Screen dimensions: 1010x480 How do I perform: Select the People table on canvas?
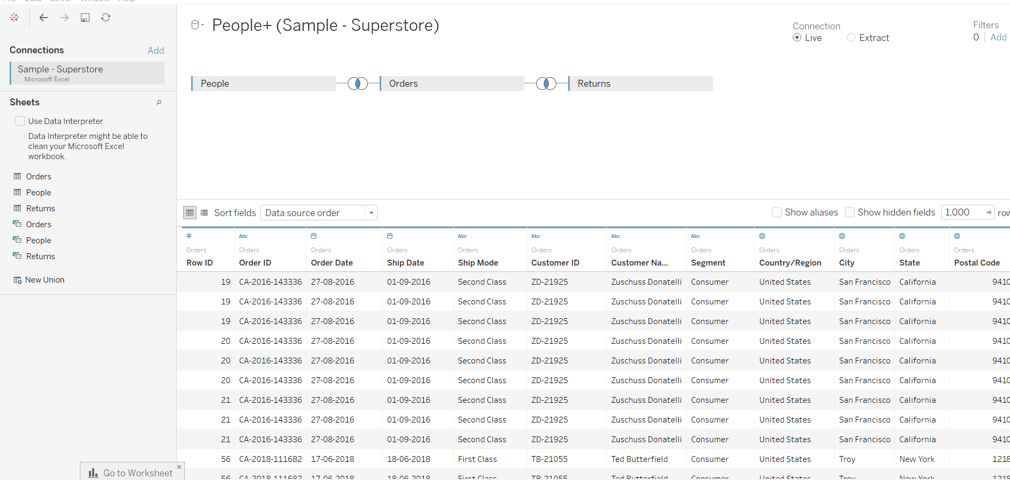[264, 84]
